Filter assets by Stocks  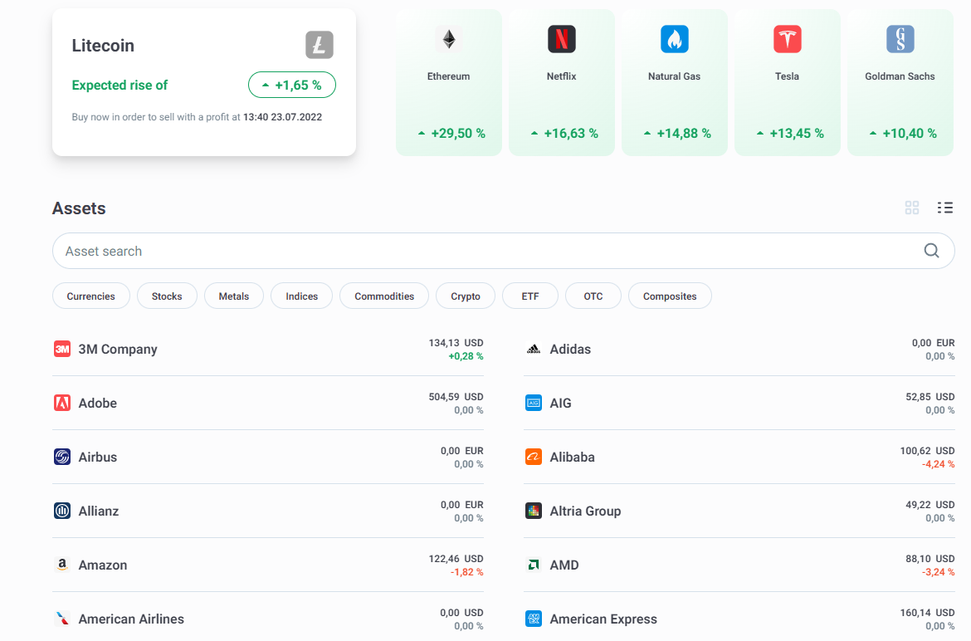point(167,296)
